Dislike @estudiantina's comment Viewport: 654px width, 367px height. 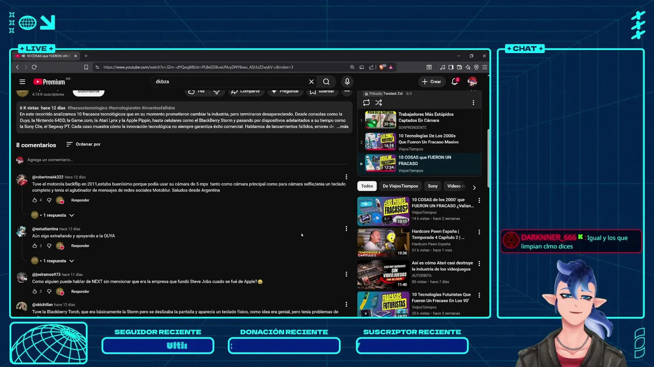coord(49,246)
